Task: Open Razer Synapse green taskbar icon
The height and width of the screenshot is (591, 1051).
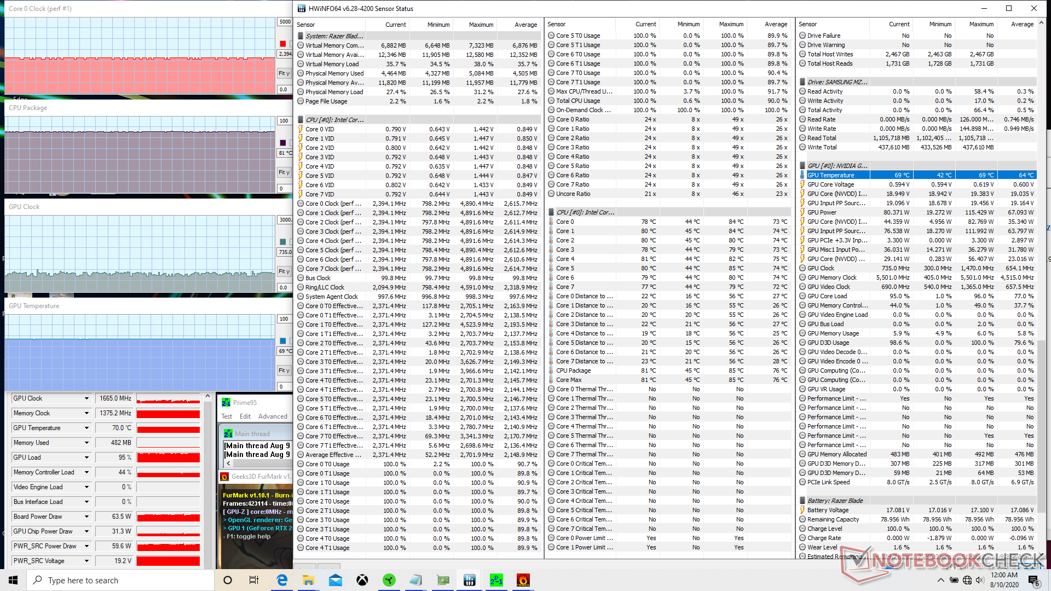Action: pos(389,580)
